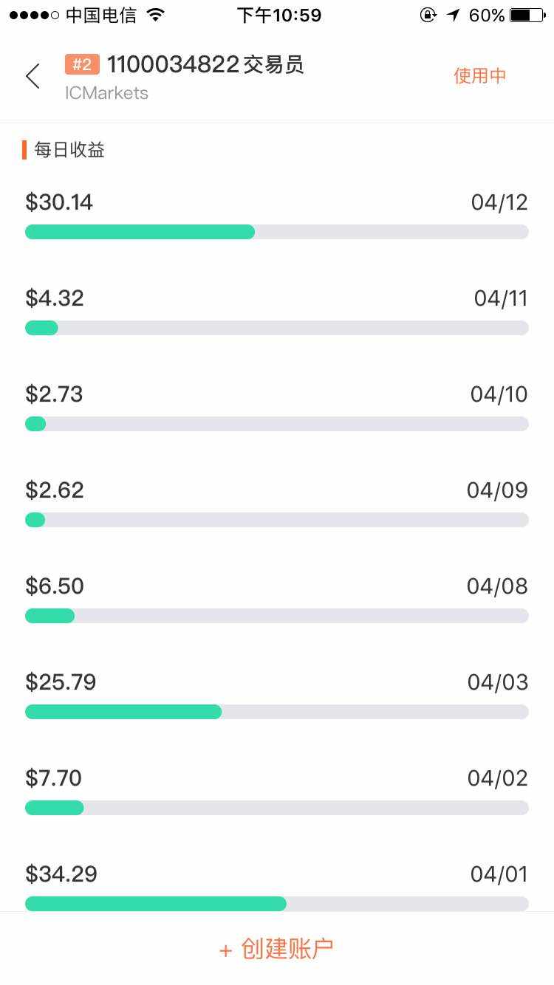The image size is (554, 985).
Task: Tap the orange marker beside 每日收益
Action: tap(24, 150)
